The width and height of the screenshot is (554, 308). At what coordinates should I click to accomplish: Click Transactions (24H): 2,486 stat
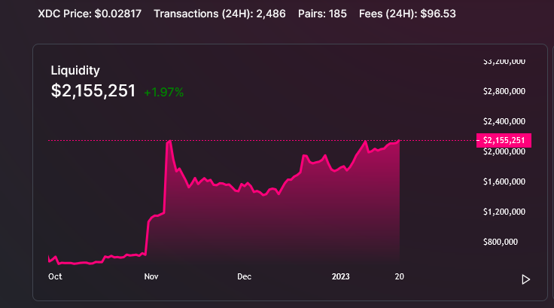pyautogui.click(x=219, y=14)
